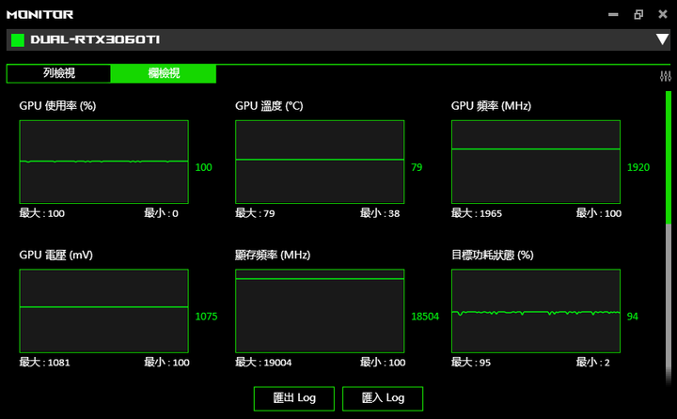Click the vertical scrollbar thumb

(x=669, y=158)
